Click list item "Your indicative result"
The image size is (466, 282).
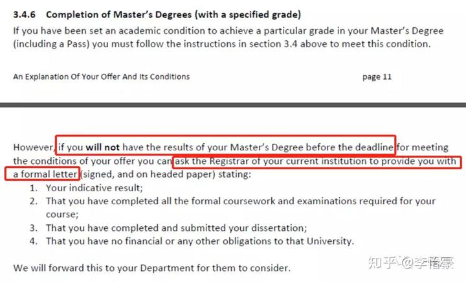pos(94,188)
